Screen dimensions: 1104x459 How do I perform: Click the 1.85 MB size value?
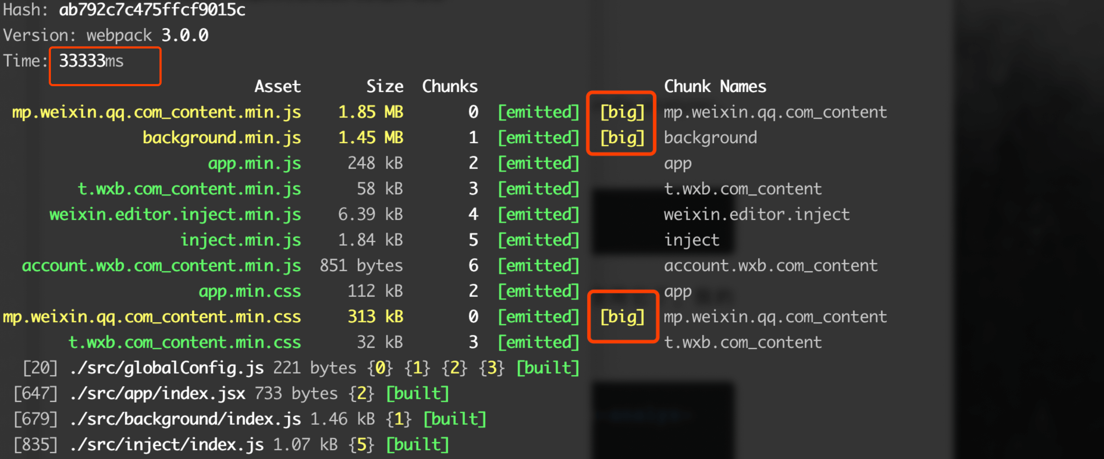point(370,112)
